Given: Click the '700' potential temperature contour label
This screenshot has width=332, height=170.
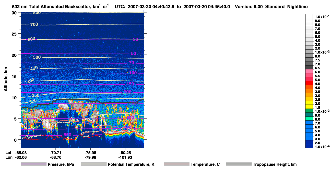Looking at the screenshot, I should 34,24.
